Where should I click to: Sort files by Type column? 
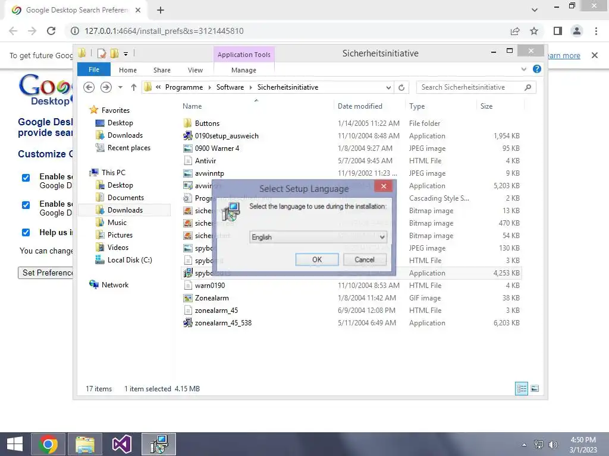(417, 106)
